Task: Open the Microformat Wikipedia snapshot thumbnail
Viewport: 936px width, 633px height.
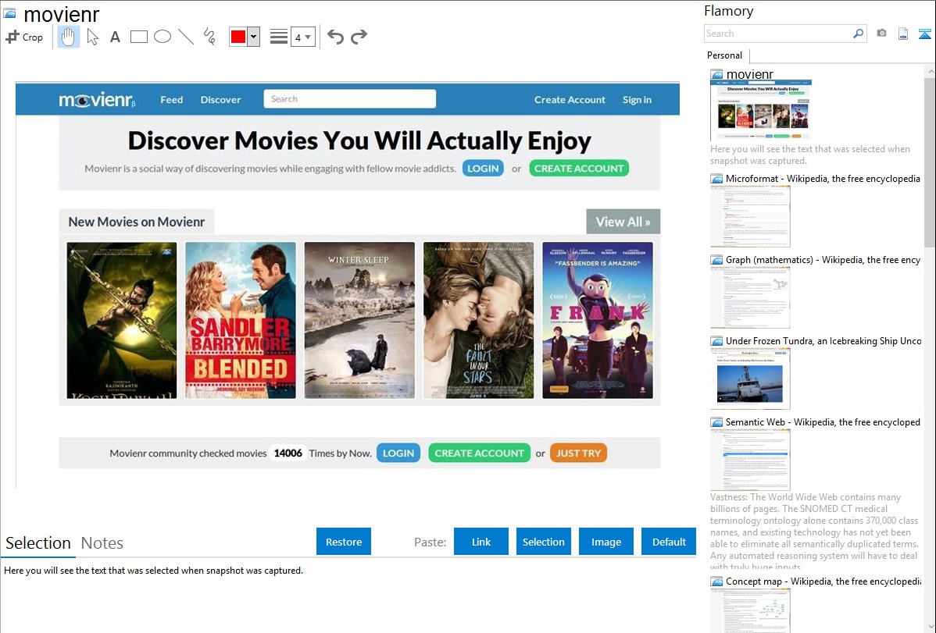Action: [x=750, y=216]
